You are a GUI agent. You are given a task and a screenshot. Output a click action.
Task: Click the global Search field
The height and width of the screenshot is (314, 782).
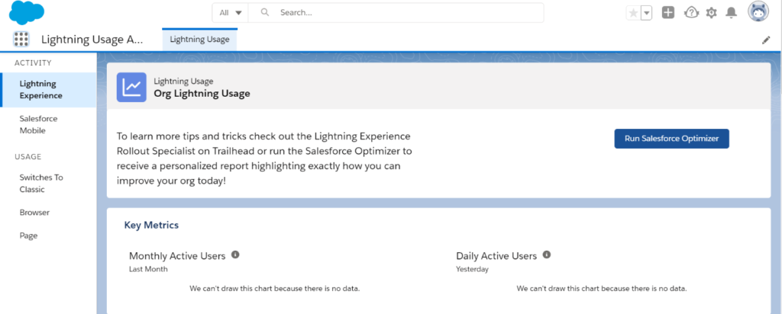click(396, 12)
